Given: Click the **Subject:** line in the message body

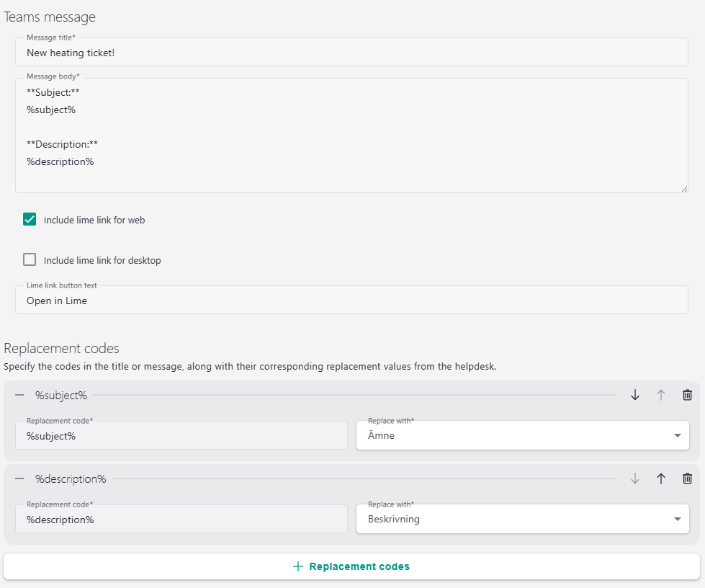Looking at the screenshot, I should (x=53, y=92).
